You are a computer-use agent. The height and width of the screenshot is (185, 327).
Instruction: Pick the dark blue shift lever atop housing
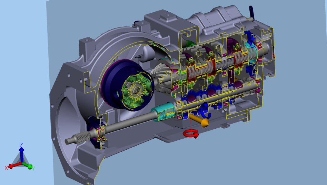tap(251, 13)
